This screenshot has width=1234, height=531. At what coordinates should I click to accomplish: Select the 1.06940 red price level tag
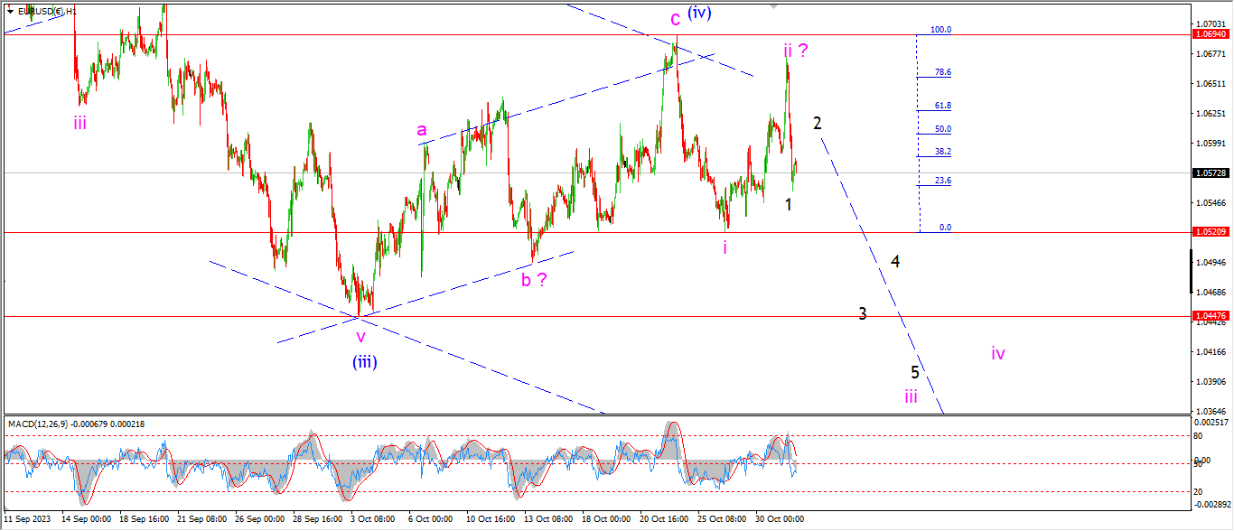pyautogui.click(x=1211, y=34)
